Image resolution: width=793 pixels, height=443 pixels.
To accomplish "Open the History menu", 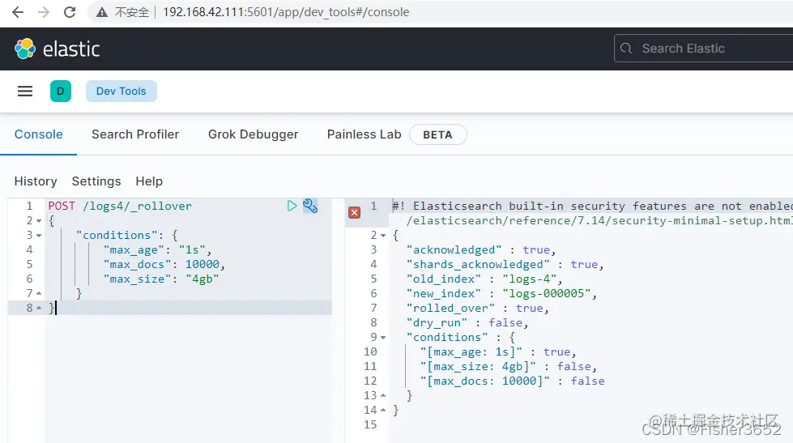I will pos(36,181).
